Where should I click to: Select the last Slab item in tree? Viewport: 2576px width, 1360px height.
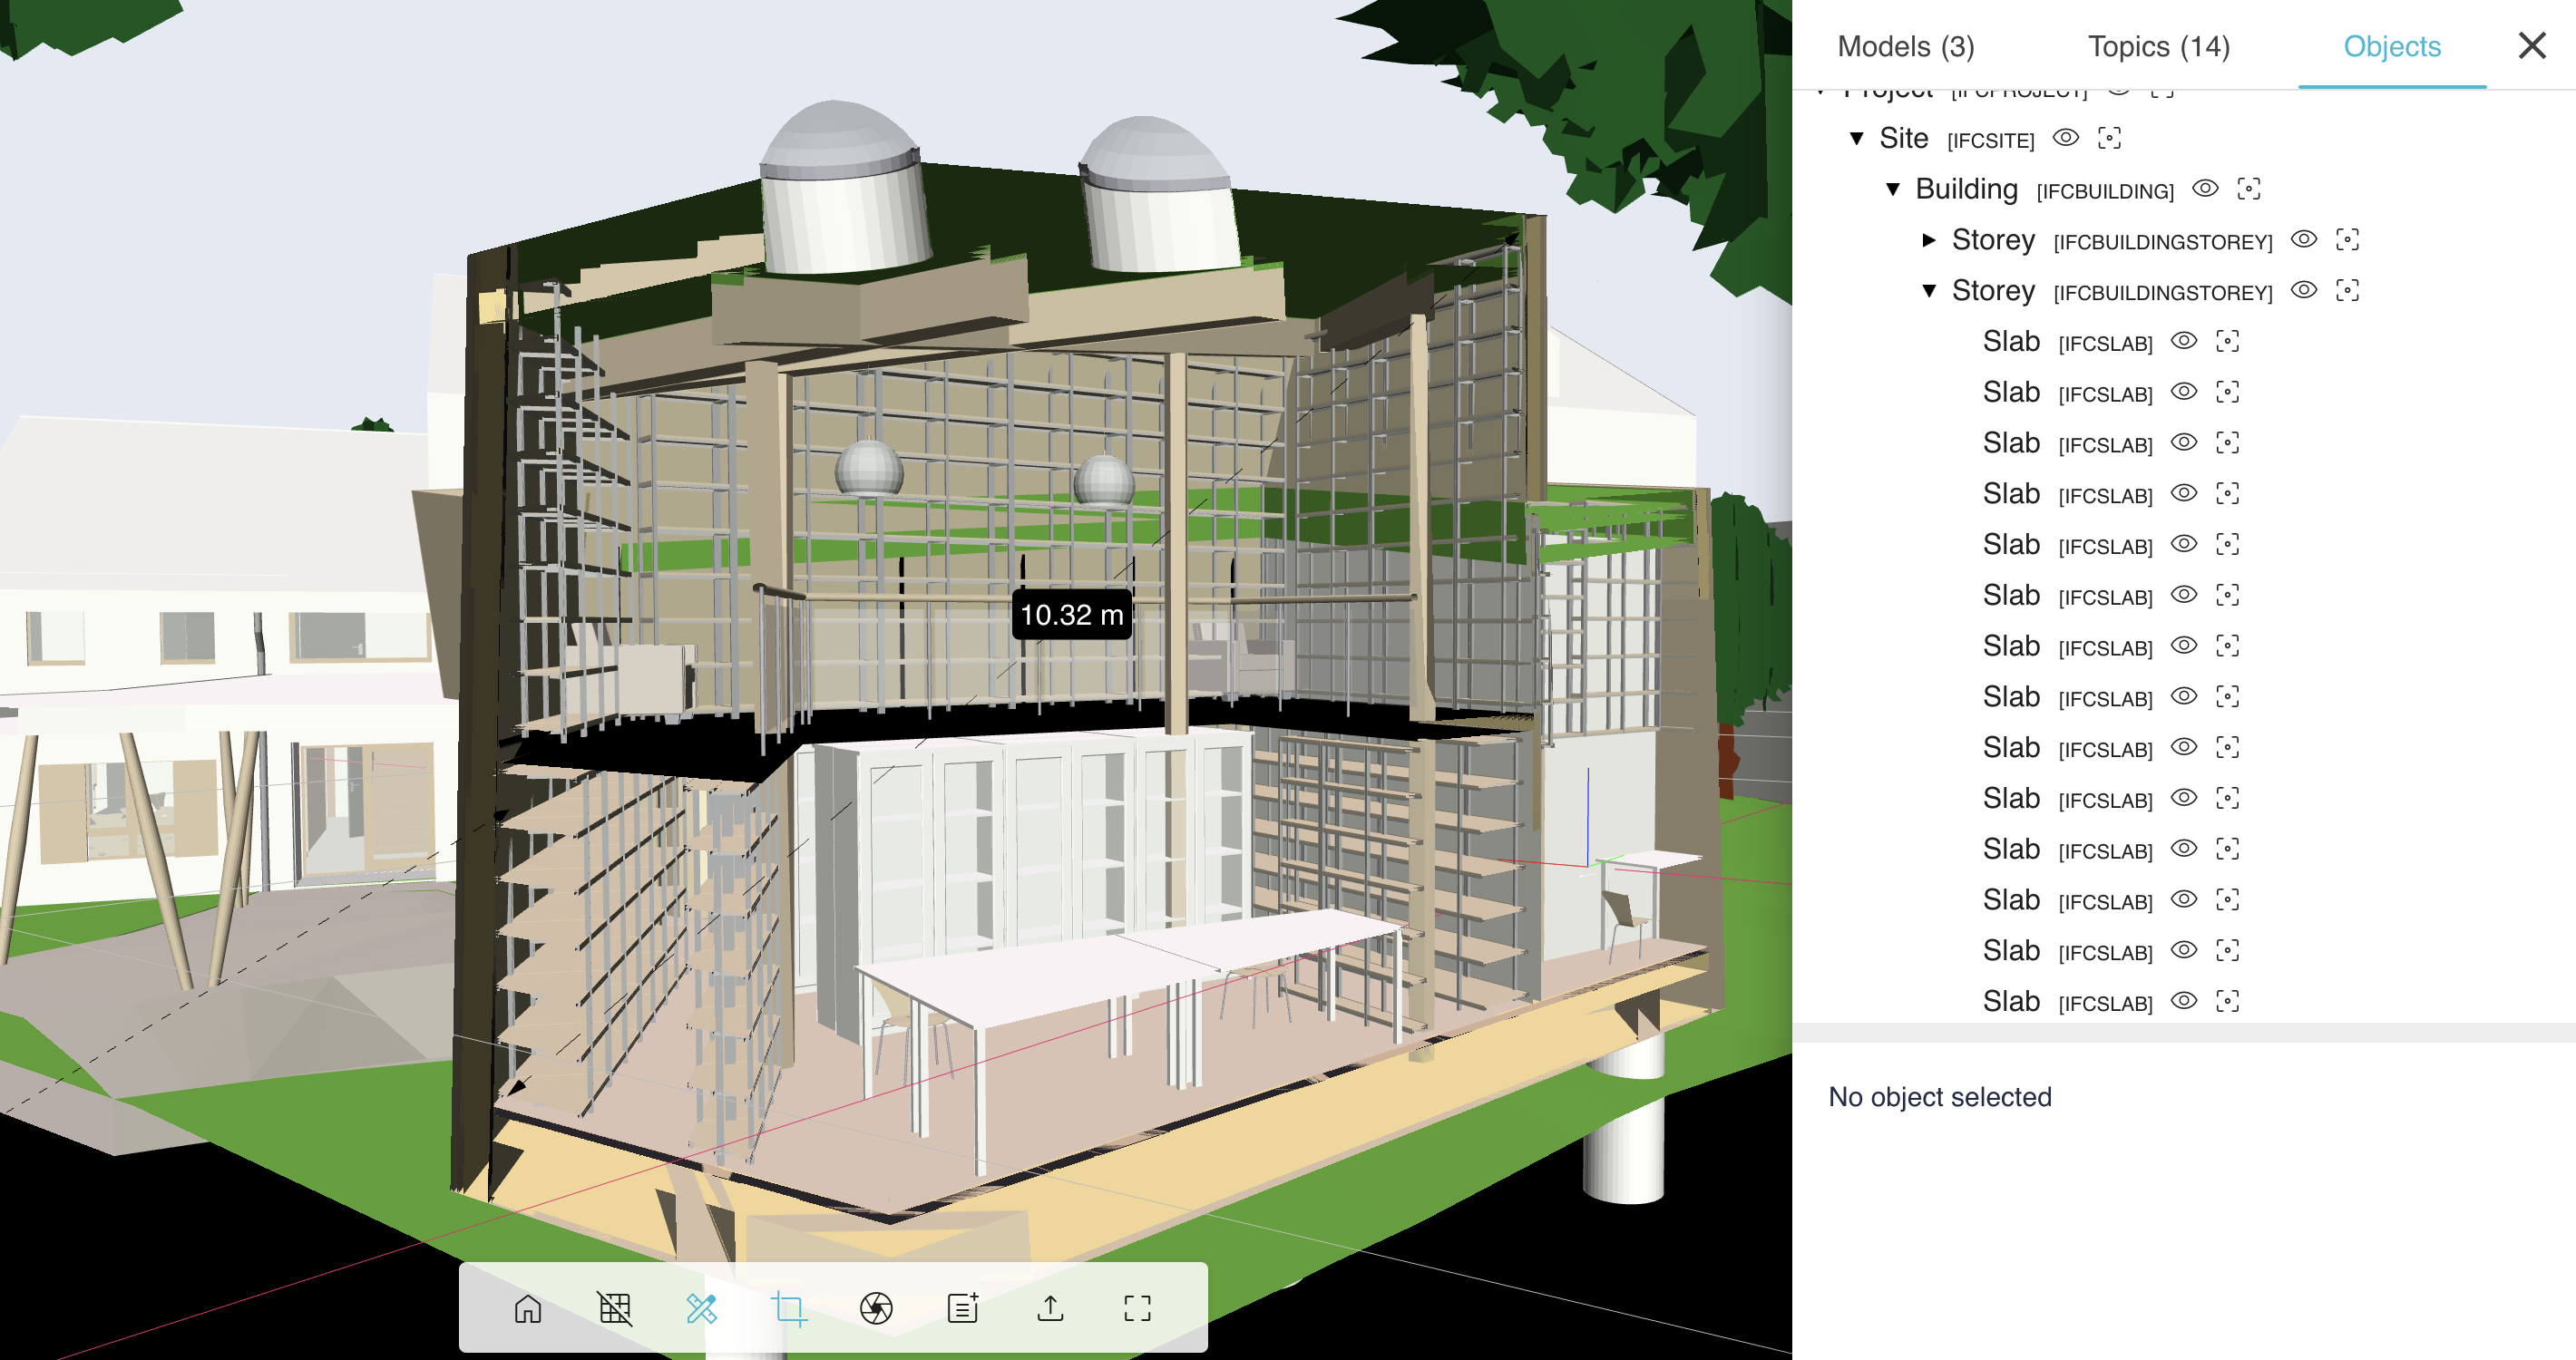click(2011, 1001)
